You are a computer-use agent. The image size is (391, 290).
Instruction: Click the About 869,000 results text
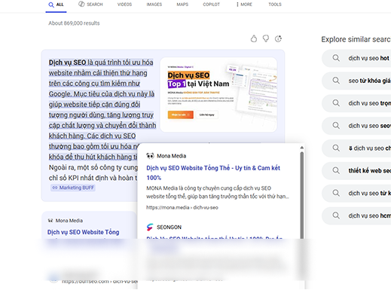[x=74, y=23]
